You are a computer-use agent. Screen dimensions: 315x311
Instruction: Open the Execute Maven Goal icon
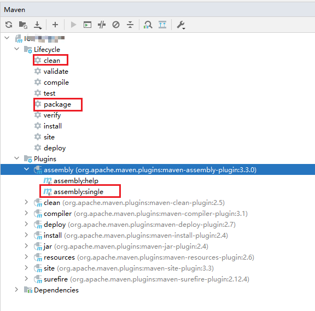[87, 25]
